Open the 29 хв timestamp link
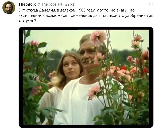Viewport: 155px width, 129px height. 70,4
